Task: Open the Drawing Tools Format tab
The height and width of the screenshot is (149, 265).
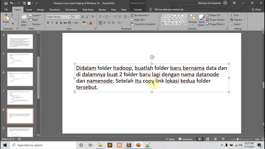Action: (x=138, y=10)
